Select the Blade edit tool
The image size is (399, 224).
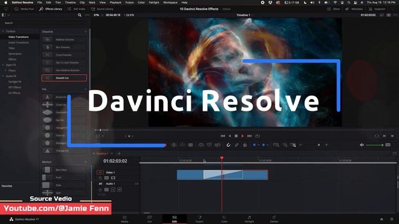(x=191, y=145)
